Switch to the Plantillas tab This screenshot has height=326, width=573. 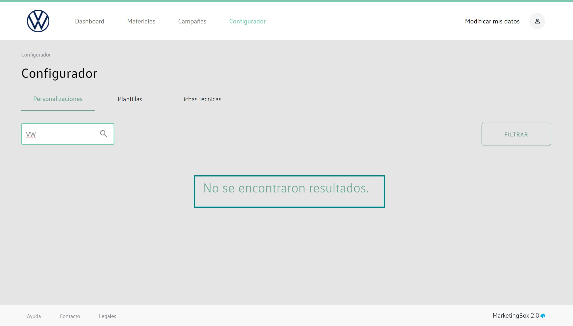pyautogui.click(x=130, y=99)
